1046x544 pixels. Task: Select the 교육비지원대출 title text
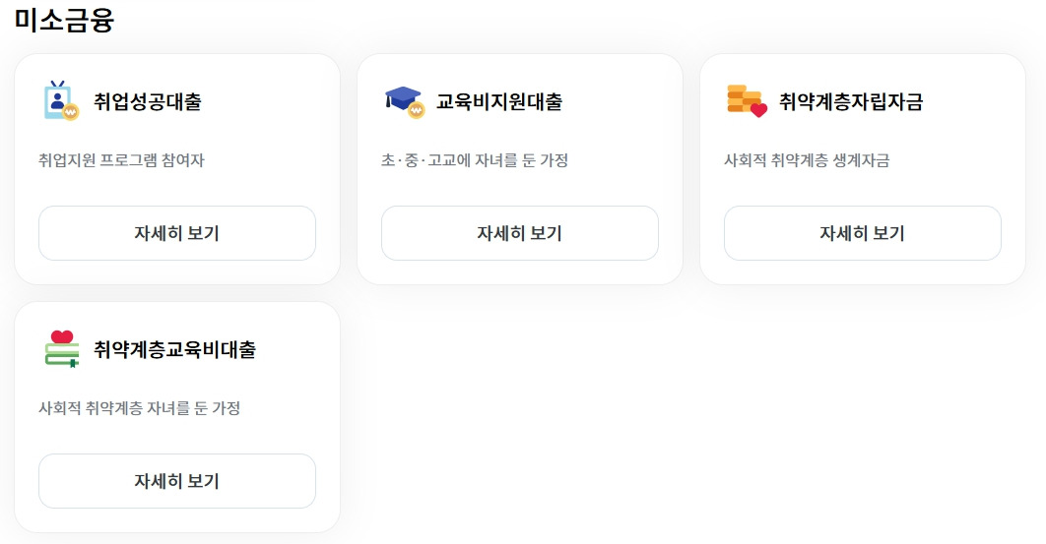[499, 101]
